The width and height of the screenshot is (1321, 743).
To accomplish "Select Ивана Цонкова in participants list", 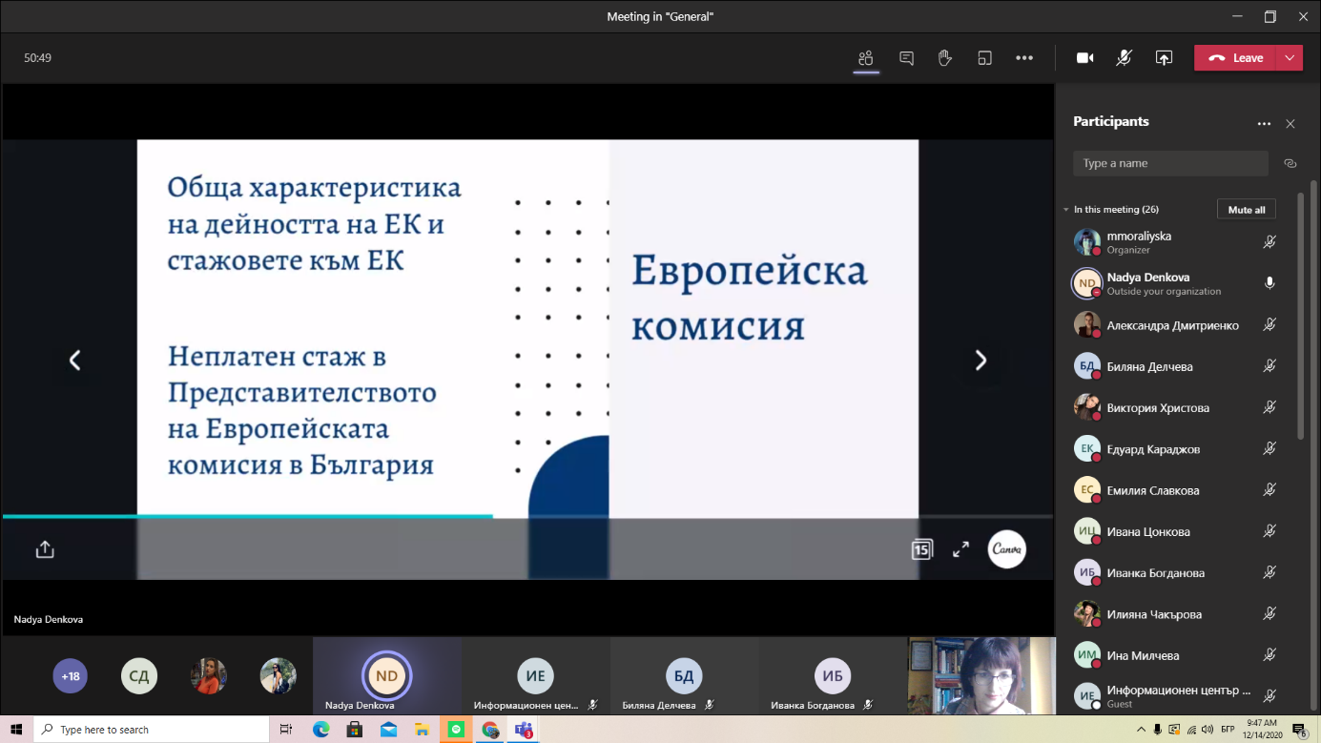I will tap(1175, 531).
